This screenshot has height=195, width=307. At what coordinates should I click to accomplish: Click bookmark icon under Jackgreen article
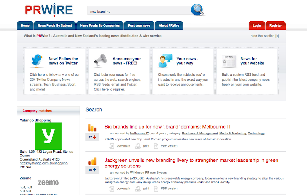pyautogui.click(x=111, y=189)
